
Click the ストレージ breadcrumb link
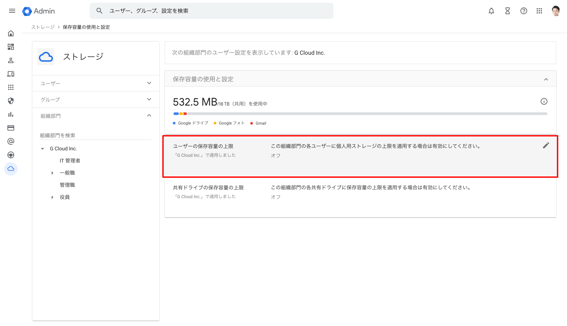[43, 27]
